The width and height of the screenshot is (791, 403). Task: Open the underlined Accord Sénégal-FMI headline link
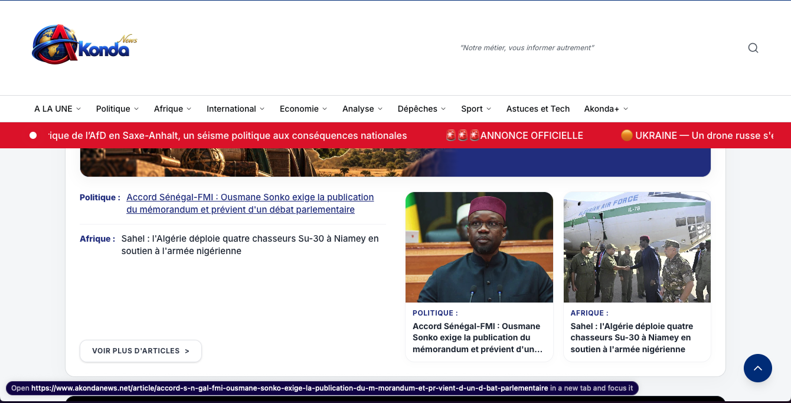[250, 203]
